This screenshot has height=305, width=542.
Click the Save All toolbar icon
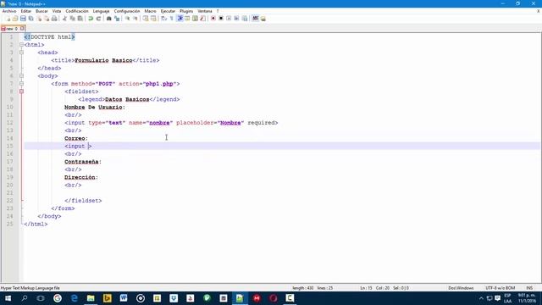coord(30,19)
